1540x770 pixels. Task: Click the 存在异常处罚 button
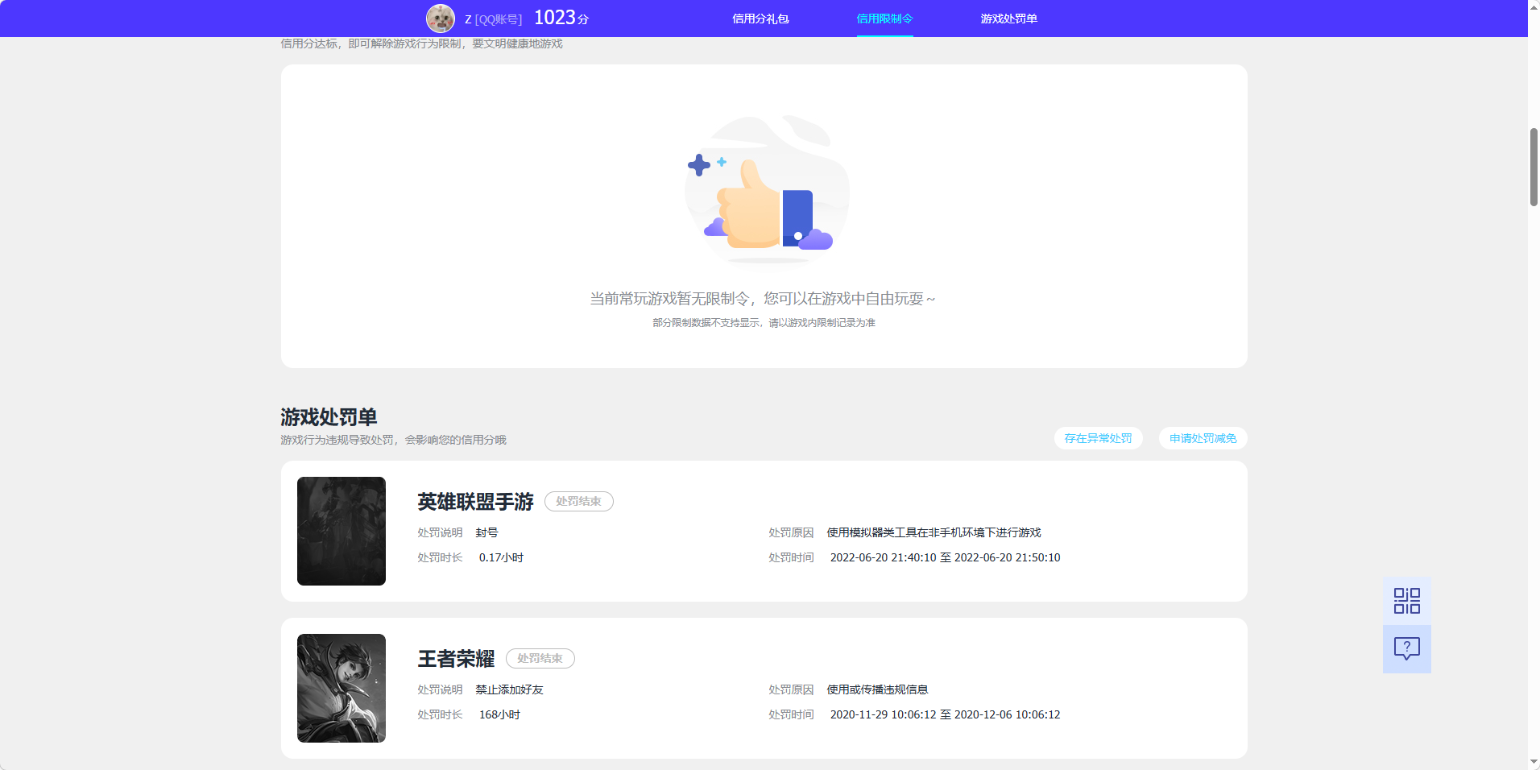click(1098, 438)
